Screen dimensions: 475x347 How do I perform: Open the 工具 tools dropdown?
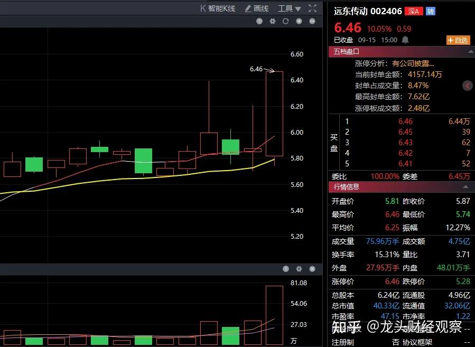click(290, 8)
